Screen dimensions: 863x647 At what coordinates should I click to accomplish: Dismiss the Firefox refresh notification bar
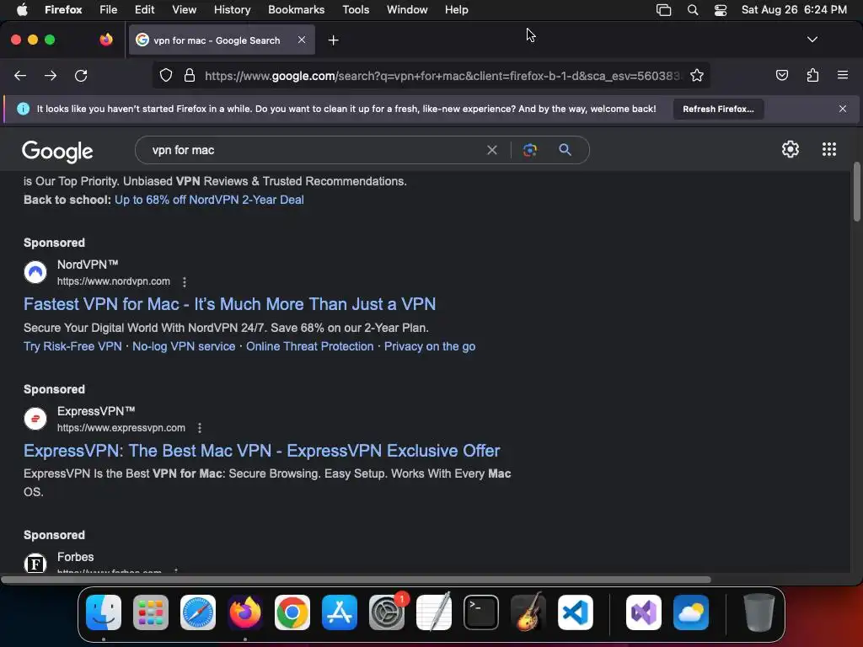pyautogui.click(x=843, y=109)
